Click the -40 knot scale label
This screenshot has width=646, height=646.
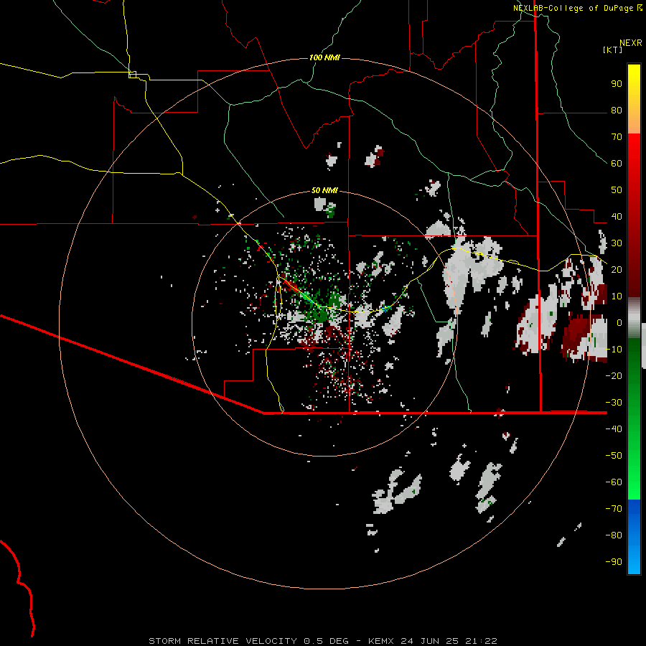pos(614,429)
